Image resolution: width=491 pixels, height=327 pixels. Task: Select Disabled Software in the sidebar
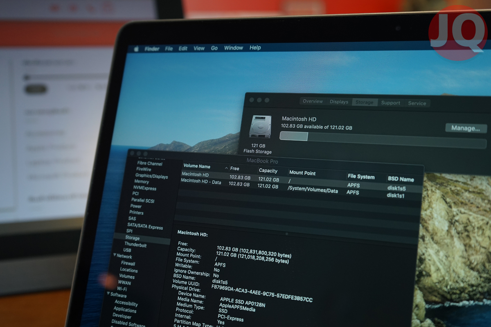[128, 323]
